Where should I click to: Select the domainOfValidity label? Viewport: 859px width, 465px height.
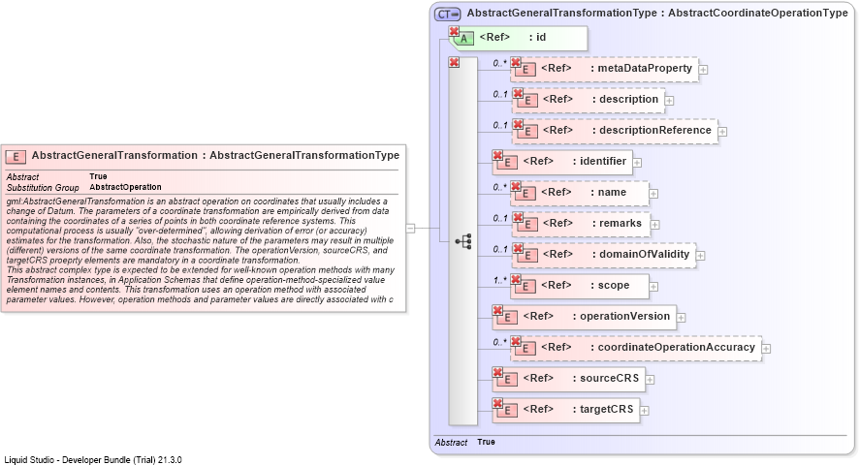pos(644,254)
